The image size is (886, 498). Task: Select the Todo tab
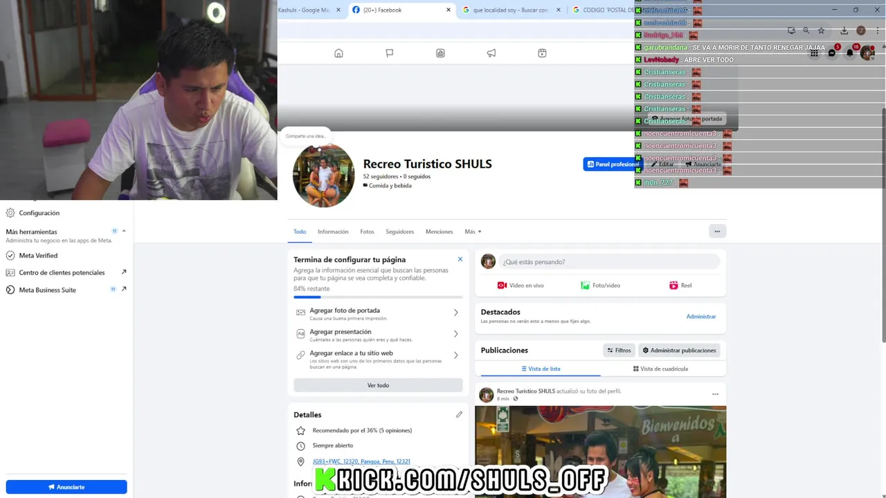tap(300, 232)
